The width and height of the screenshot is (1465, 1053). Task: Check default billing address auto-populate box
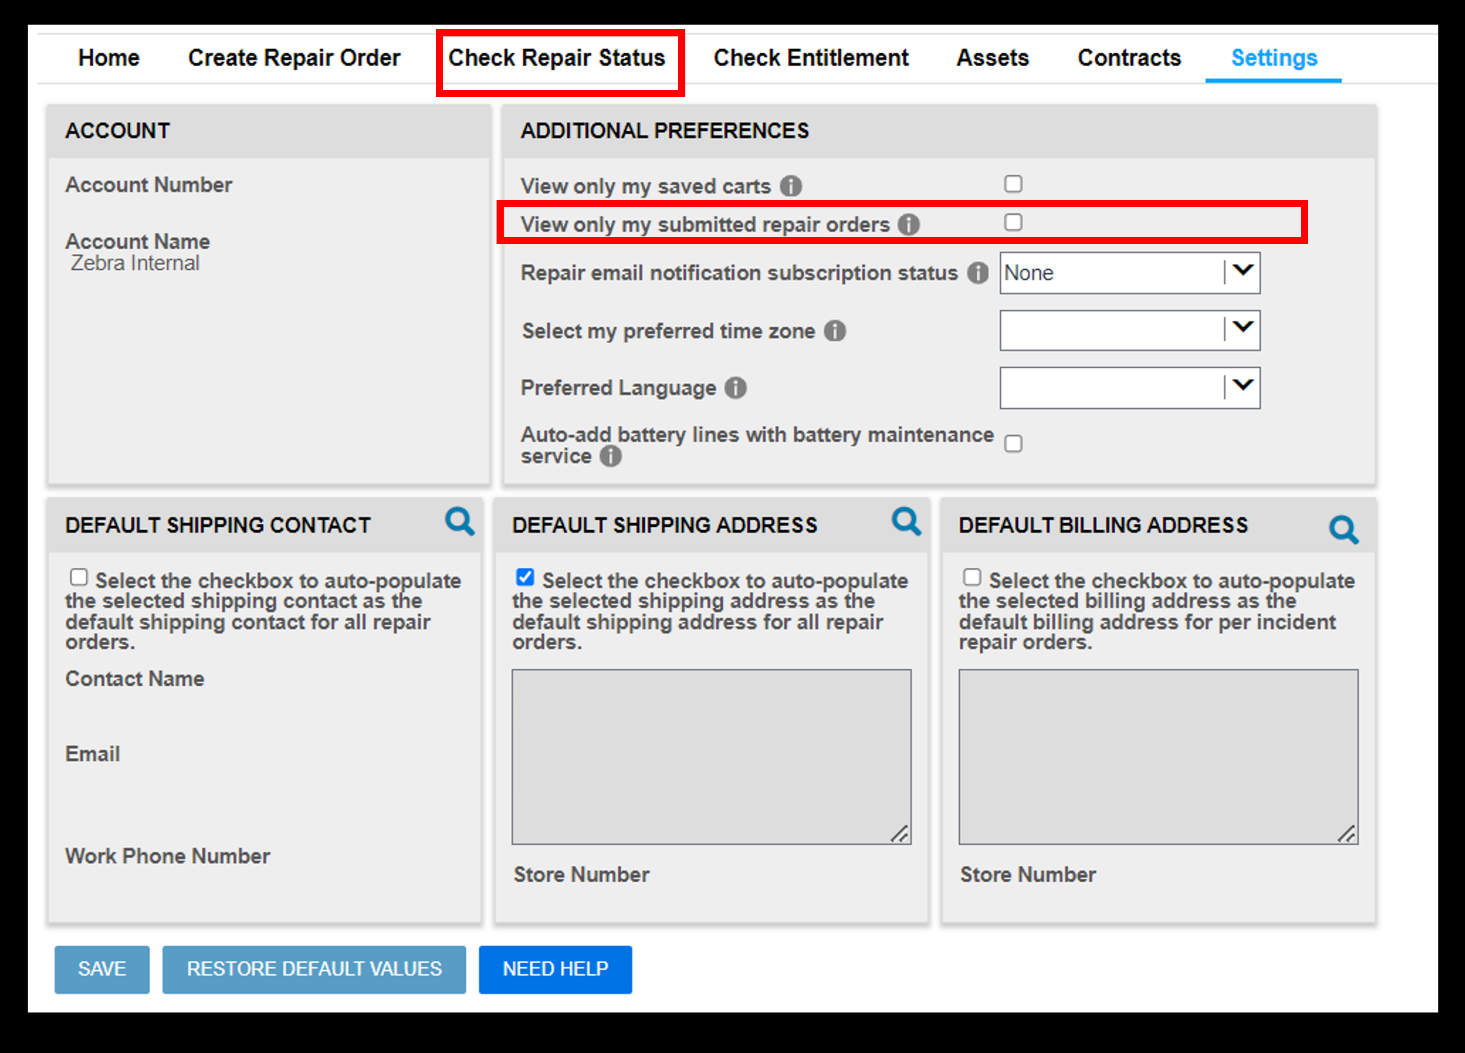coord(972,577)
